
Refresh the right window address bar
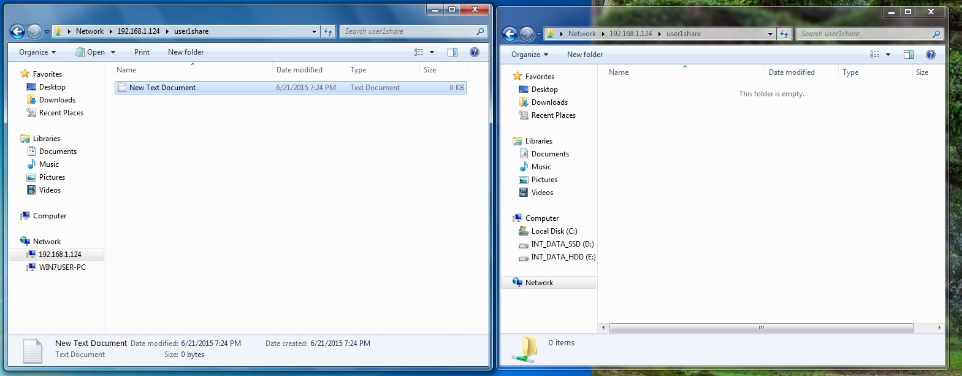(x=784, y=34)
